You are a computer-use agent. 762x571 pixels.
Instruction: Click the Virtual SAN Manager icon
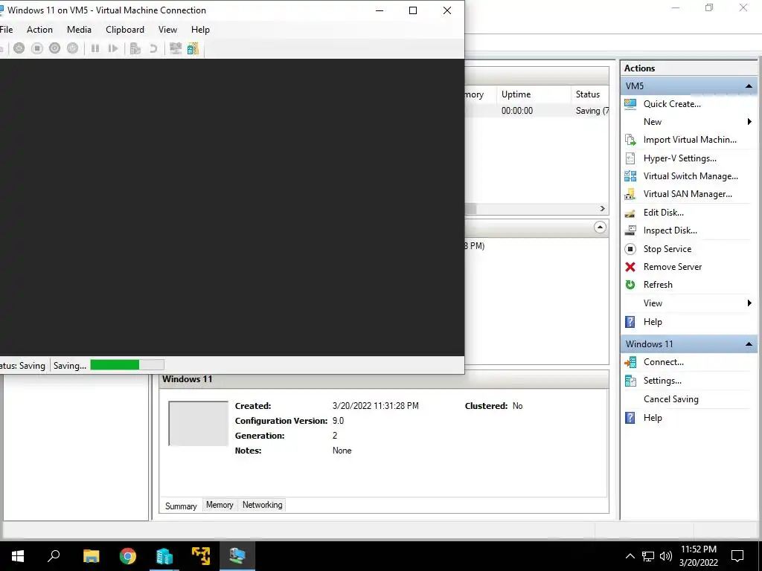pos(630,194)
